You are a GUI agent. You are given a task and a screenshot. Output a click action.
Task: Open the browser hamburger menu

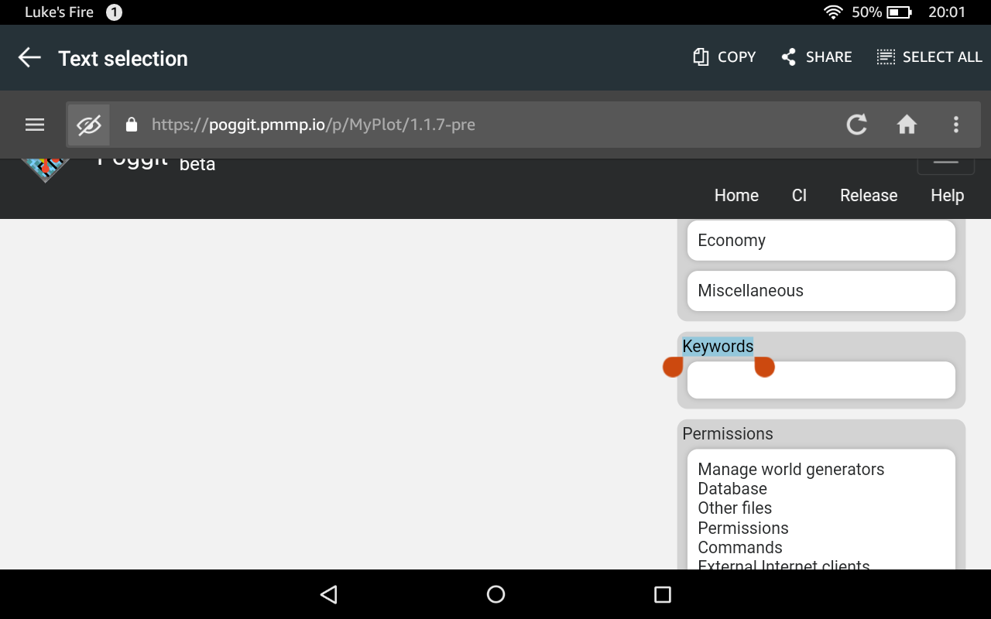(x=35, y=125)
